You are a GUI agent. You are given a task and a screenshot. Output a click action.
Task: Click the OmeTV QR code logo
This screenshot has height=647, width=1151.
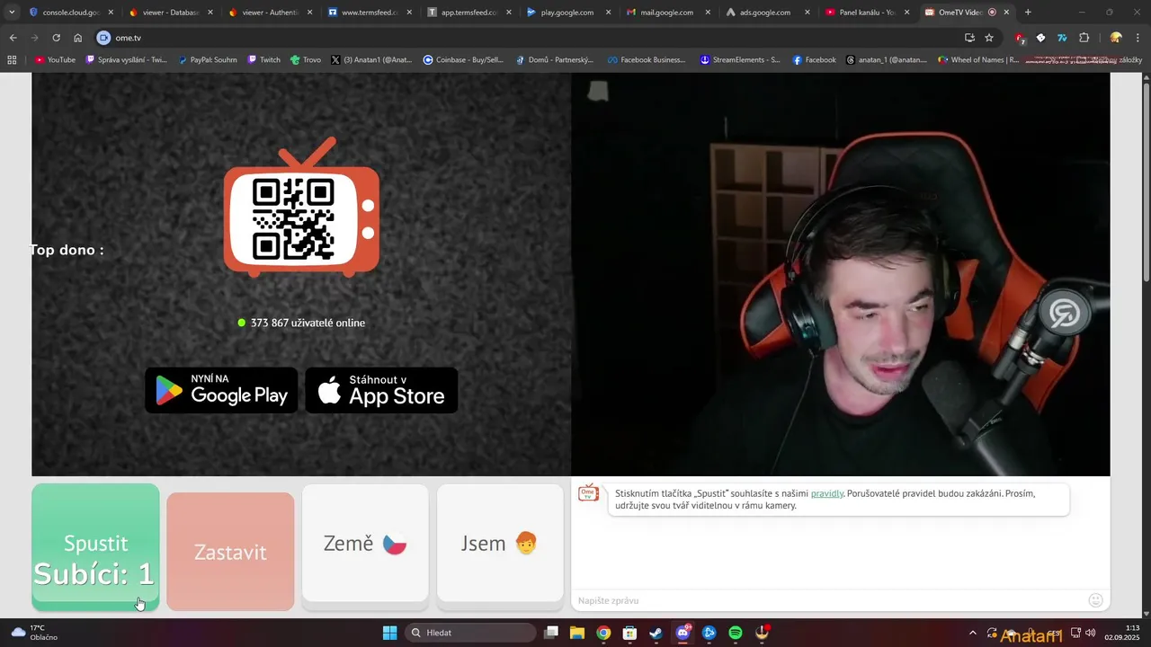(301, 207)
